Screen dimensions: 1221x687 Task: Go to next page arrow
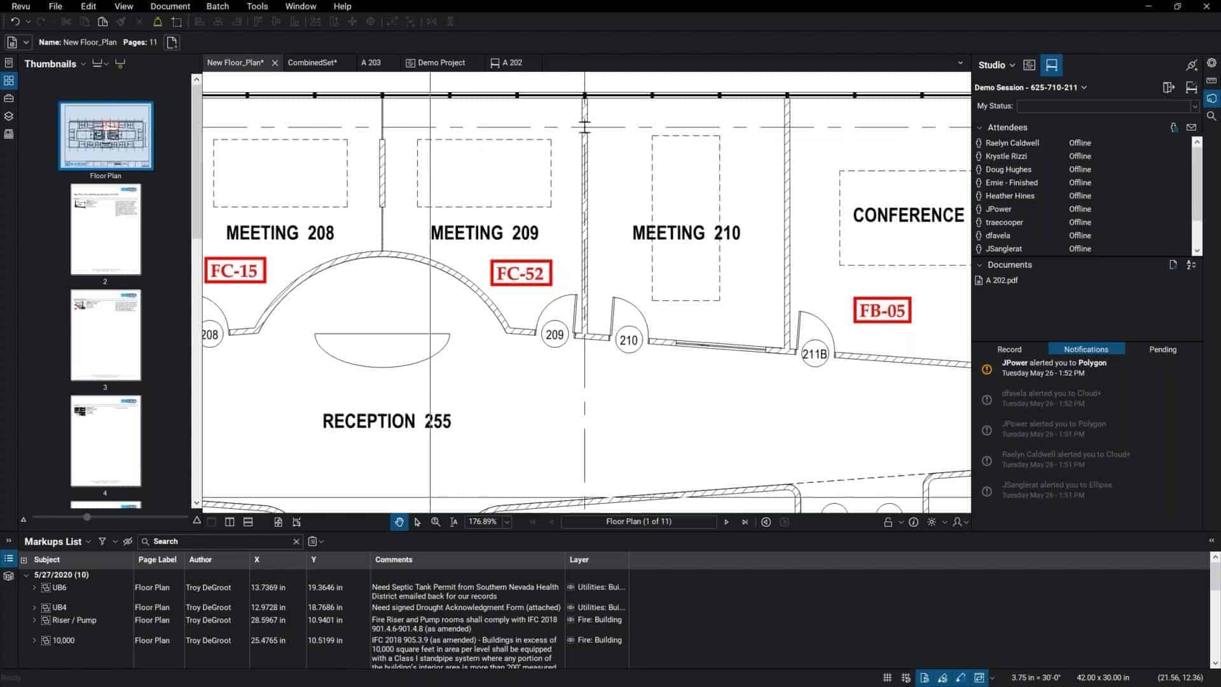(726, 522)
